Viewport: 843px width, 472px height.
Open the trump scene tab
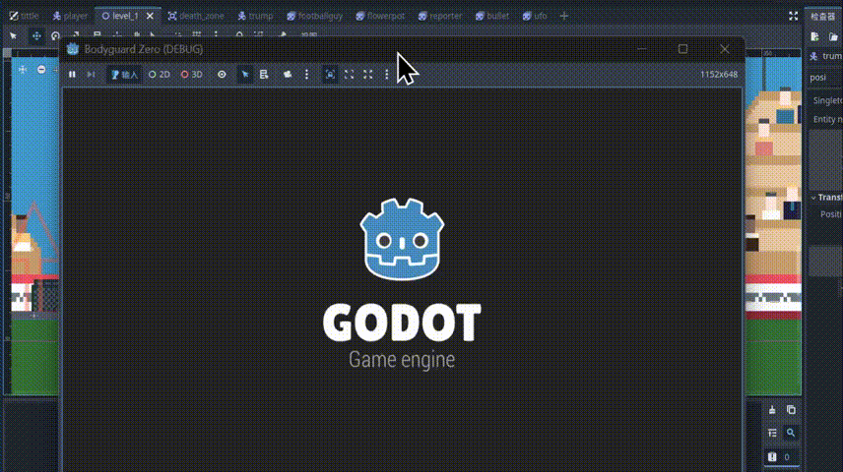[x=256, y=16]
